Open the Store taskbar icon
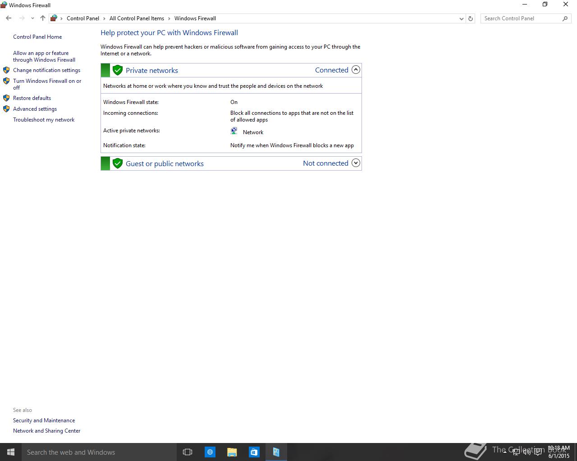 pyautogui.click(x=254, y=452)
